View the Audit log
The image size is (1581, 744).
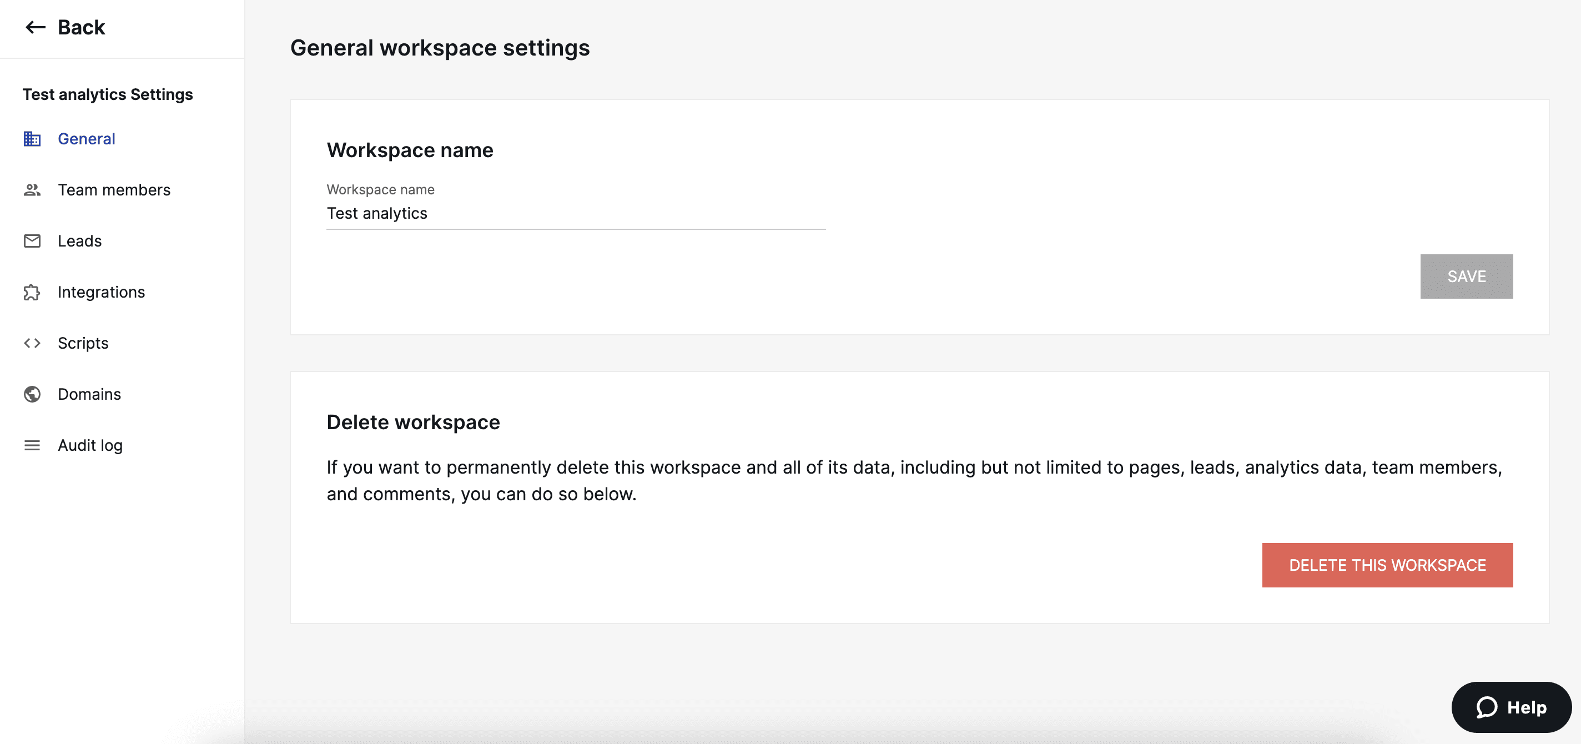[90, 445]
